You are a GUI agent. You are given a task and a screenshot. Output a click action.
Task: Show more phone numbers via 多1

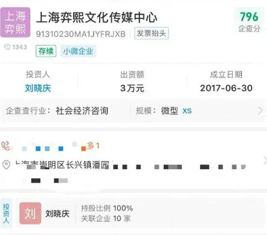point(93,146)
